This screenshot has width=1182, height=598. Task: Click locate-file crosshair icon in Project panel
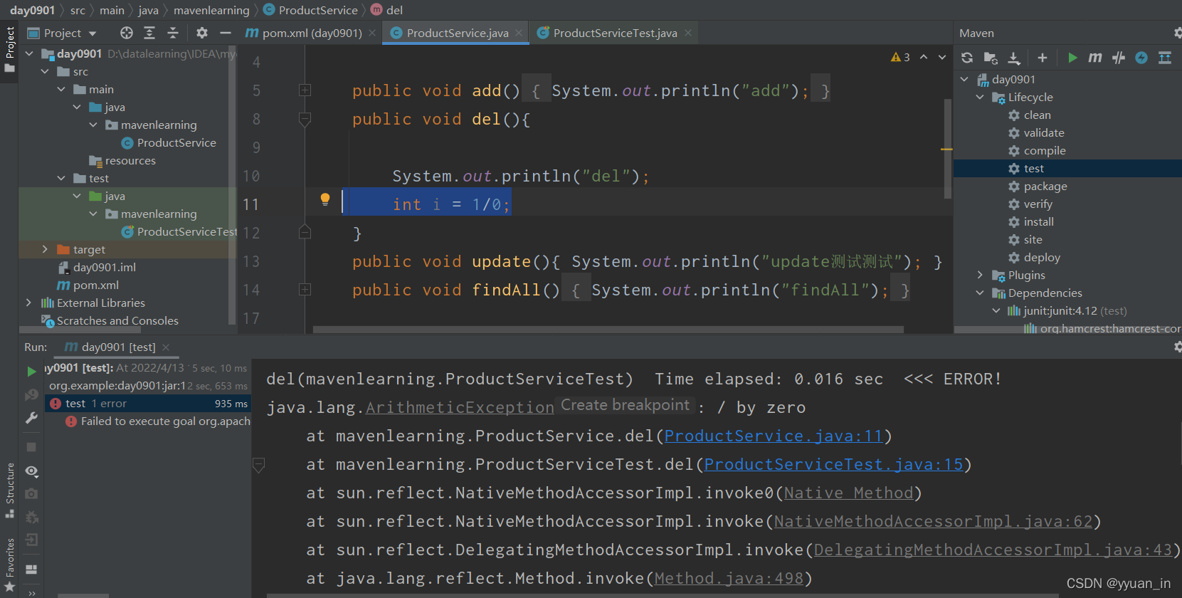coord(127,33)
